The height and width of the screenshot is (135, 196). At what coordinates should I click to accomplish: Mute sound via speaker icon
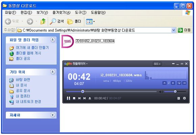(x=161, y=92)
